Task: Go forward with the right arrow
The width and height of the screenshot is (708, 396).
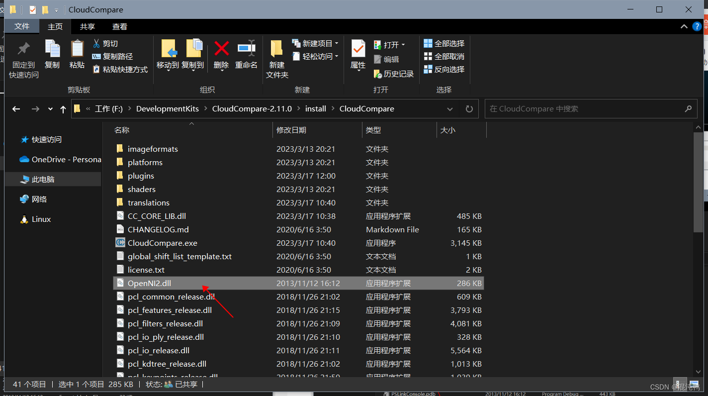Action: pyautogui.click(x=35, y=109)
